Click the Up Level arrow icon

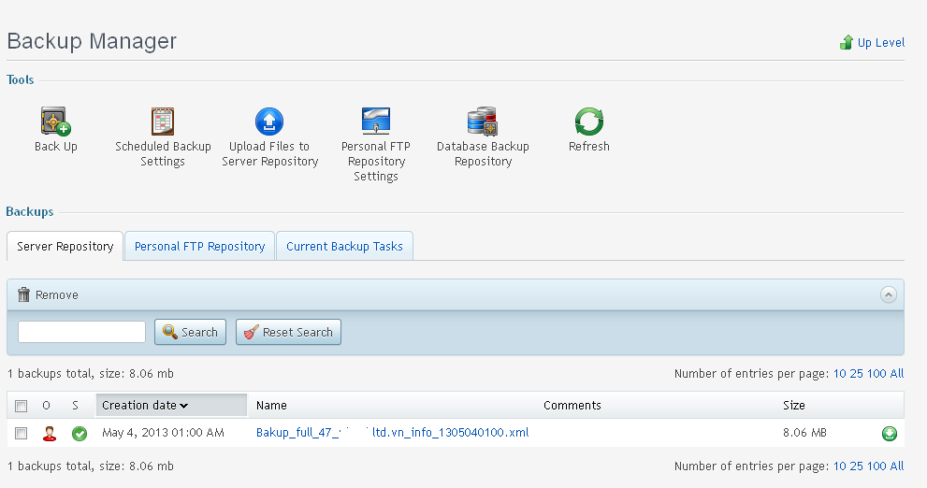(847, 42)
